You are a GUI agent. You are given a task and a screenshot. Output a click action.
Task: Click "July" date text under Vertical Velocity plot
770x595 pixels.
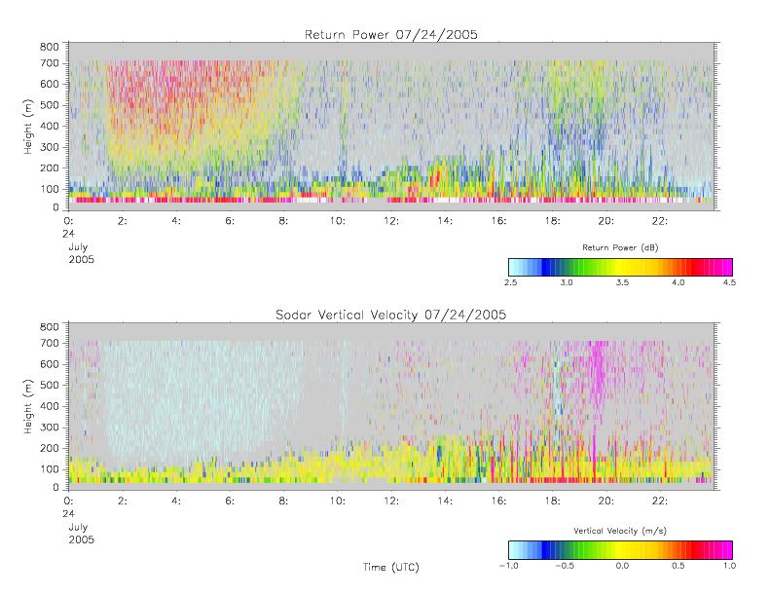click(78, 527)
